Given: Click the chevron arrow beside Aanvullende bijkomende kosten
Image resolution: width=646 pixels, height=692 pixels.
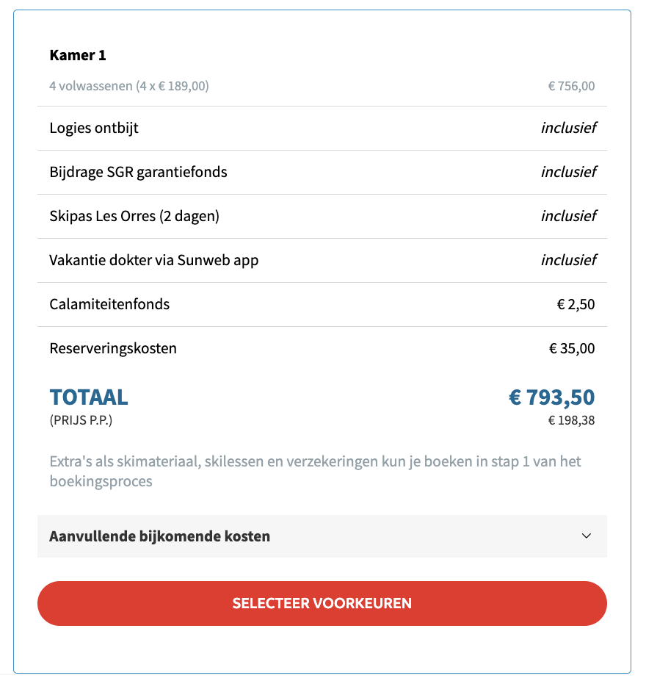Looking at the screenshot, I should 586,536.
